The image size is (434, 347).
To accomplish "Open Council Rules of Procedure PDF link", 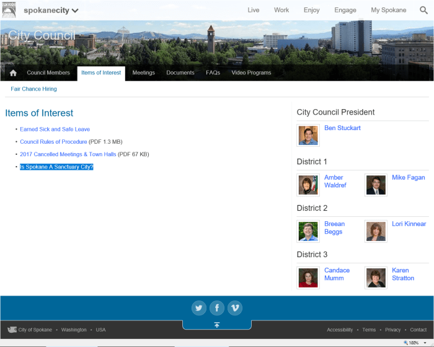I will coord(53,142).
